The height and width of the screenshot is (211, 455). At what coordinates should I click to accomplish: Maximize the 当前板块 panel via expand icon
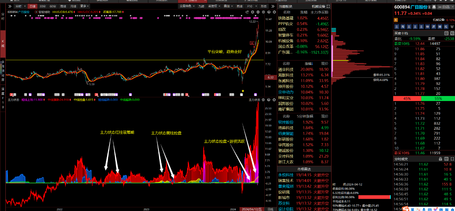coord(328,6)
